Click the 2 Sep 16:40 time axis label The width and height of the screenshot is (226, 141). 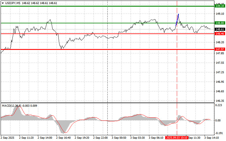click(x=63, y=138)
